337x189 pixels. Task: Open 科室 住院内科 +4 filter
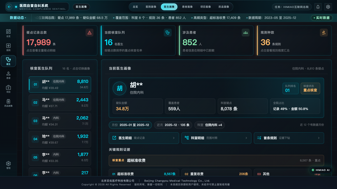[x=210, y=125]
